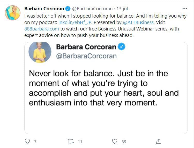This screenshot has height=148, width=194.
Task: Open the three-dot more options menu
Action: pyautogui.click(x=185, y=8)
